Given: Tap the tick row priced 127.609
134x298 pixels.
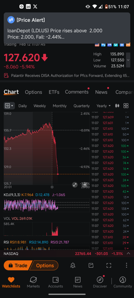Looking at the screenshot, I should tap(110, 117).
